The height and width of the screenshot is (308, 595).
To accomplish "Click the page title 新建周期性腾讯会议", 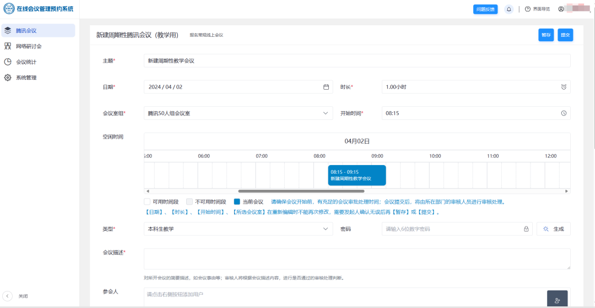I will click(x=137, y=35).
